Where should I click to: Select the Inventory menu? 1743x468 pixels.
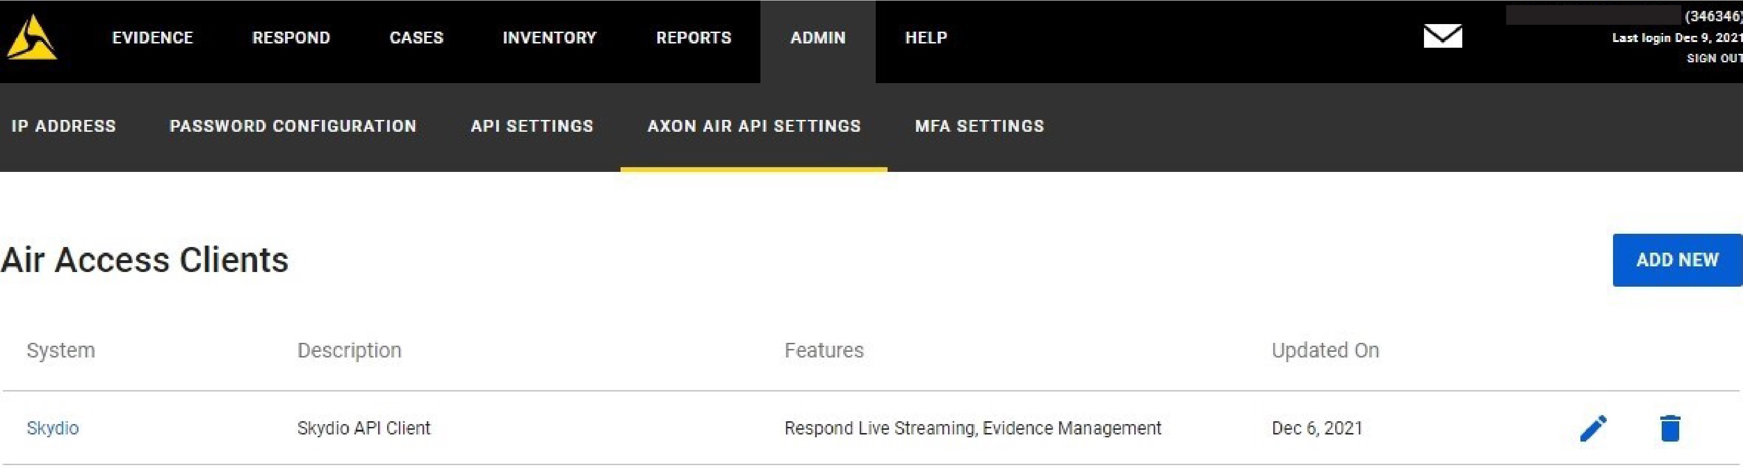pos(550,38)
